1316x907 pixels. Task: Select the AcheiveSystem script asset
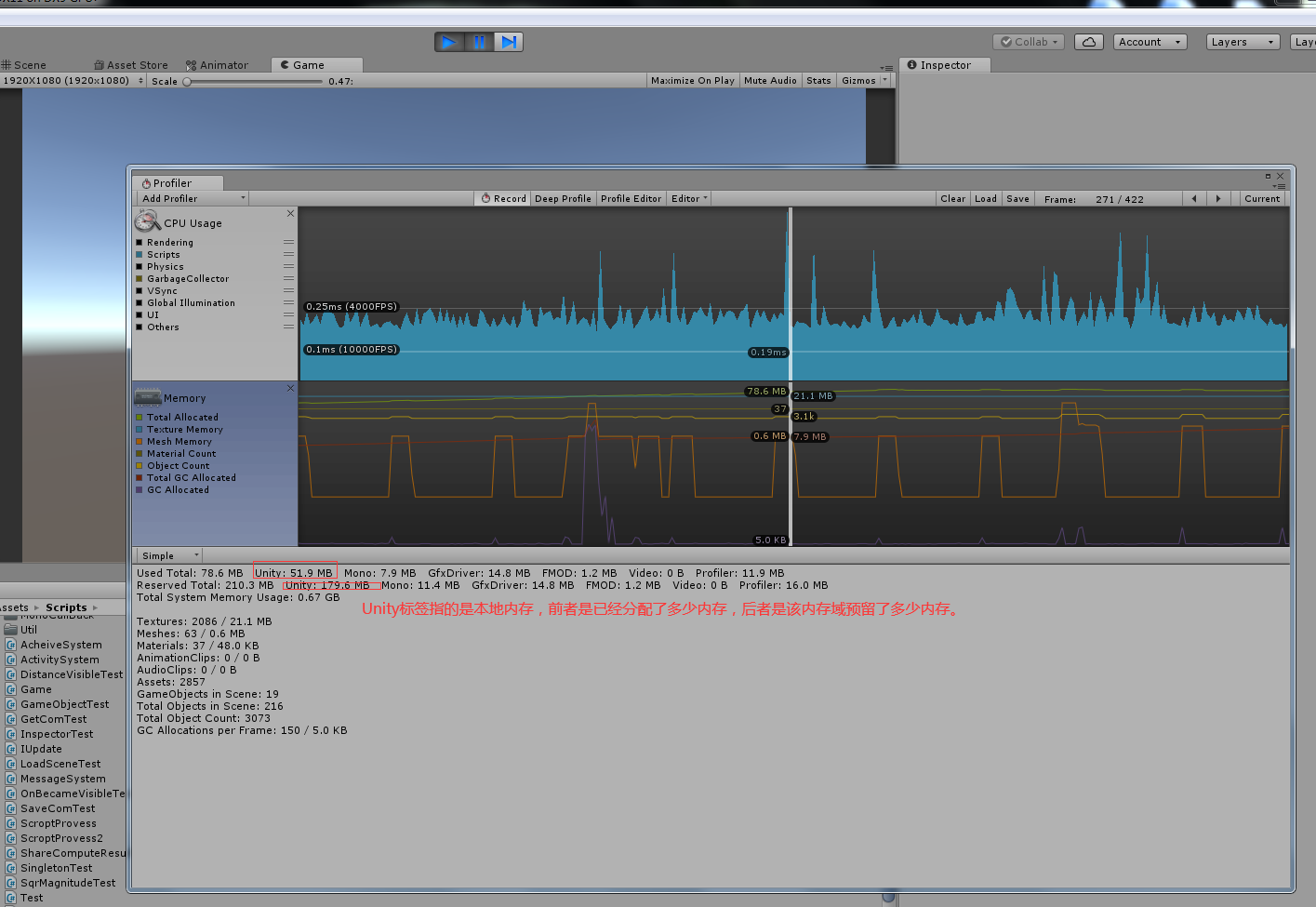click(61, 645)
